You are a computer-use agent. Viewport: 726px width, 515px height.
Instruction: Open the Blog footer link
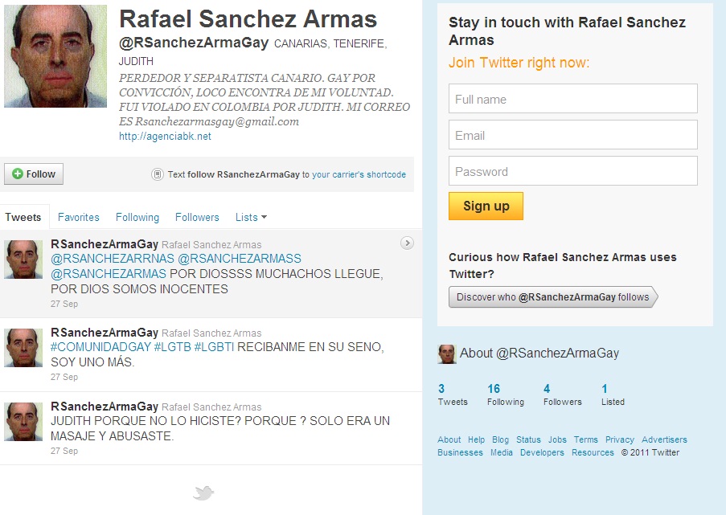click(x=500, y=439)
